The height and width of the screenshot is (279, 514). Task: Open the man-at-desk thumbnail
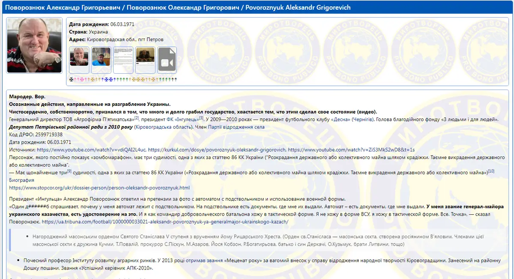145,60
